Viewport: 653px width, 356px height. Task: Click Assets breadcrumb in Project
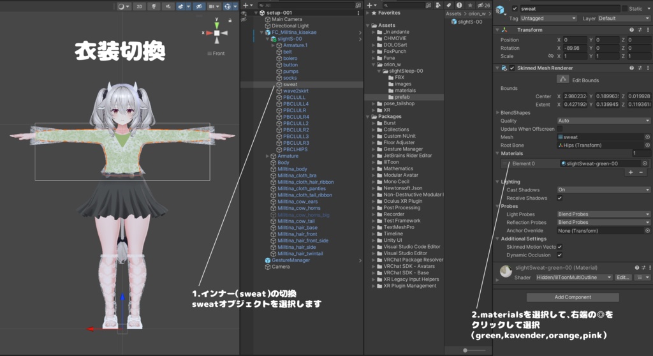(x=453, y=14)
